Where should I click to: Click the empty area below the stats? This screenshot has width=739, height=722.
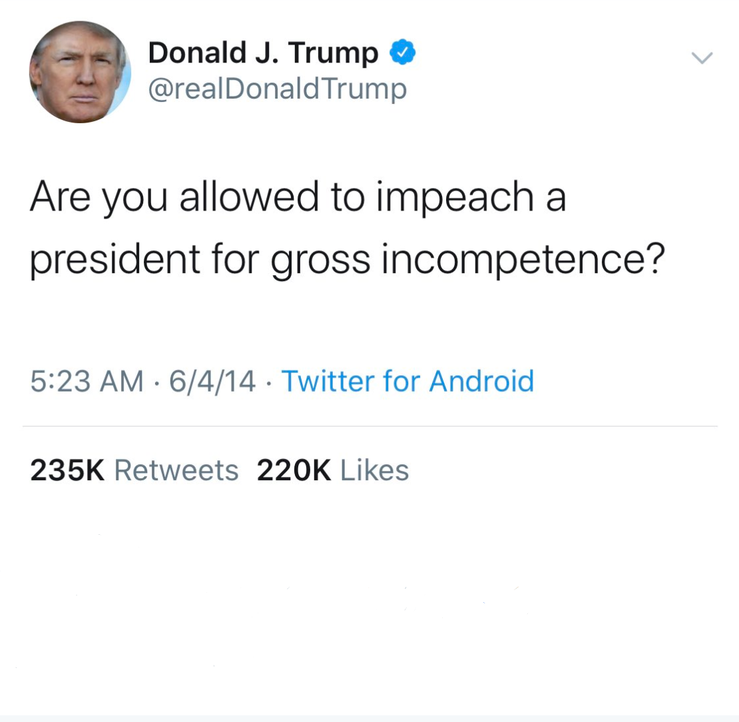click(369, 599)
